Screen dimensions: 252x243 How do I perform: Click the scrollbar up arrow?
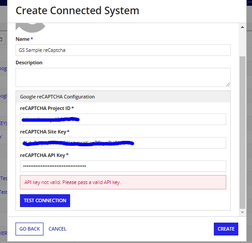coord(242,27)
